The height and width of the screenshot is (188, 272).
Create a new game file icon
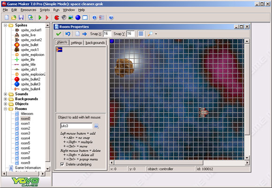point(7,17)
